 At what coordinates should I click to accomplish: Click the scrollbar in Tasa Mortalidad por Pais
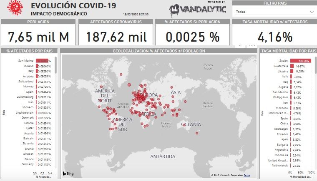point(315,67)
